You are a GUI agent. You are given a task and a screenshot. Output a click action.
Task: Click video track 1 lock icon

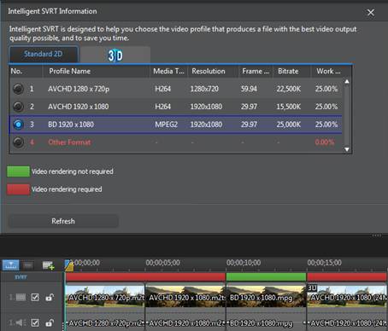pos(50,298)
